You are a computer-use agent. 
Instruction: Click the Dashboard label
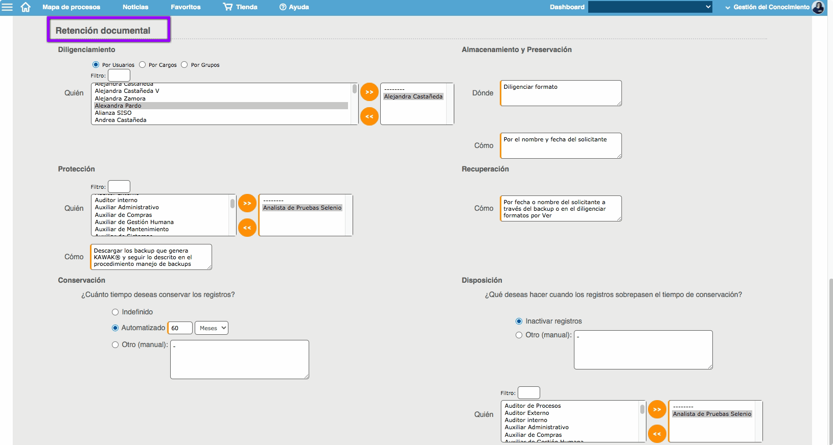(x=567, y=7)
